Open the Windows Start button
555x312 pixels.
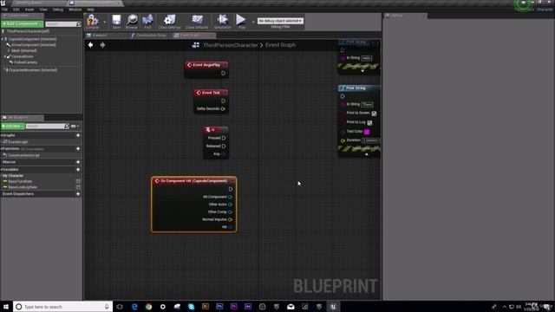coord(6,307)
